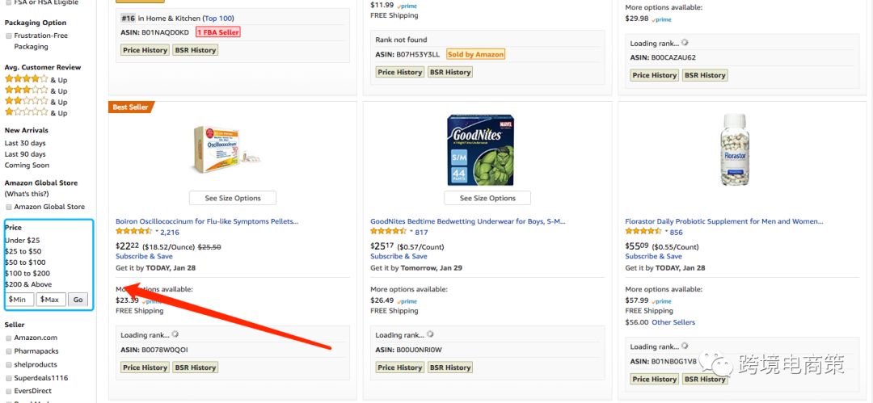Image resolution: width=873 pixels, height=403 pixels.
Task: Click star rating of GoodNites Bedtime Underwear
Action: pos(390,232)
